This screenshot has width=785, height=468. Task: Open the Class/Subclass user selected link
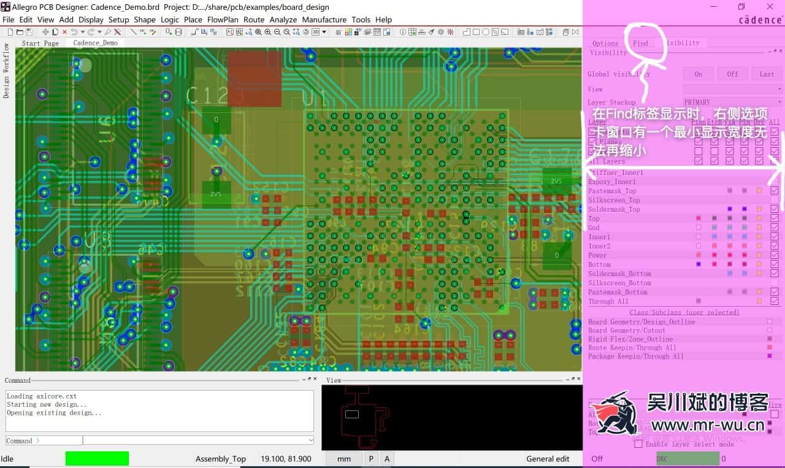[684, 312]
